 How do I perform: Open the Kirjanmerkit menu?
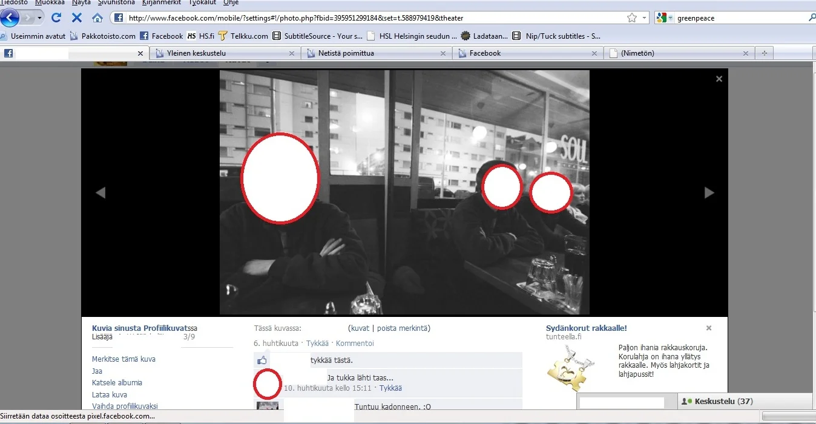[160, 2]
